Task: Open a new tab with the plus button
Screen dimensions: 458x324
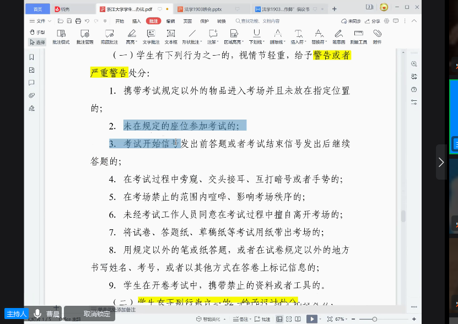Action: (x=335, y=9)
